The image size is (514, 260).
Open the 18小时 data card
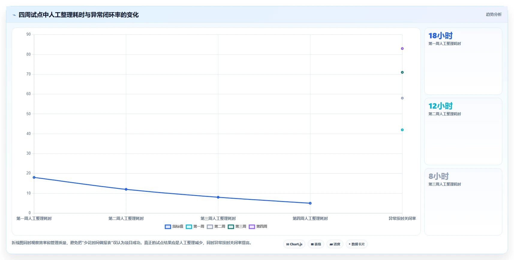click(x=463, y=61)
